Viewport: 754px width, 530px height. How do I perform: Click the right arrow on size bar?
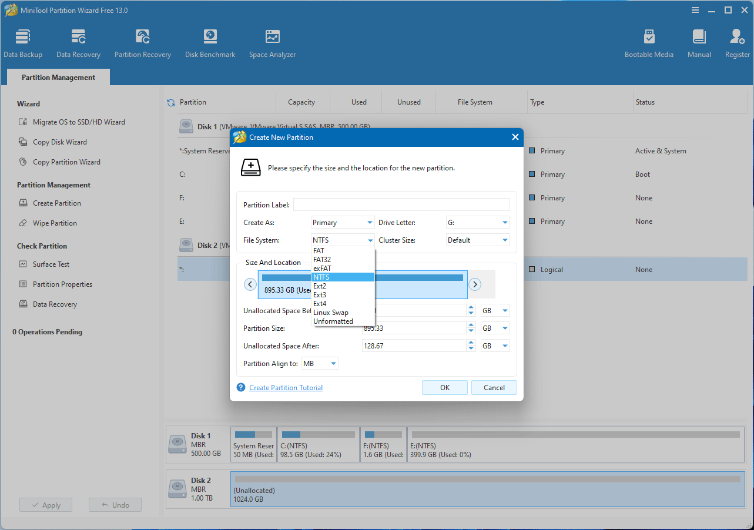click(475, 284)
